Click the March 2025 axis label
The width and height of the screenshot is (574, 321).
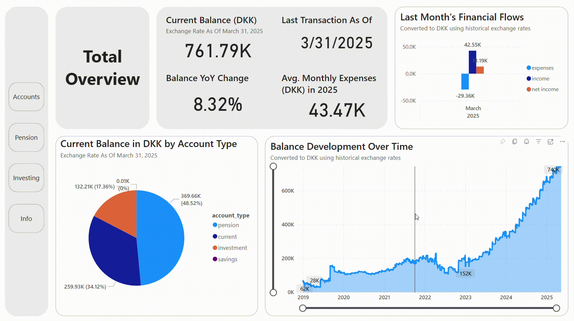(x=473, y=112)
